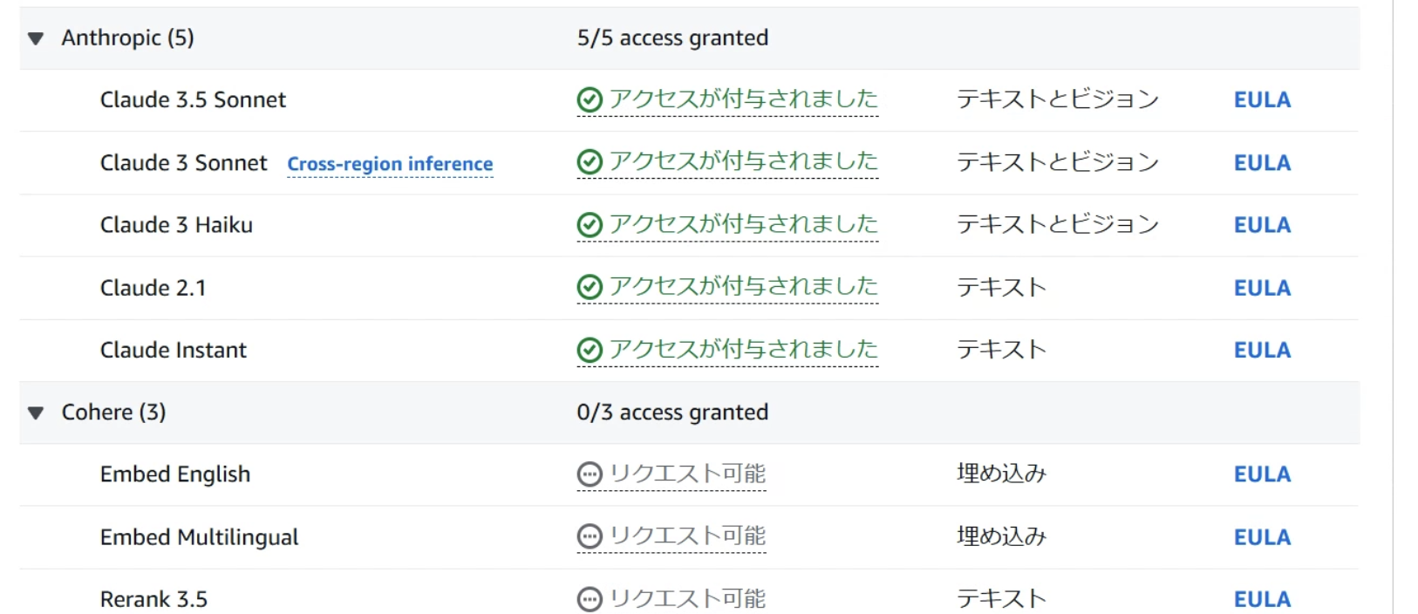This screenshot has height=614, width=1418.
Task: Click the green check icon for Claude 3 Sonnet
Action: [590, 162]
